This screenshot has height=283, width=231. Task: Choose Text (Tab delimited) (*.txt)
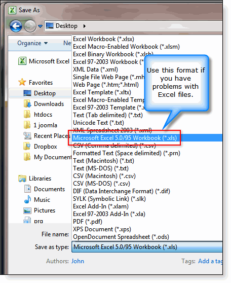click(x=108, y=115)
